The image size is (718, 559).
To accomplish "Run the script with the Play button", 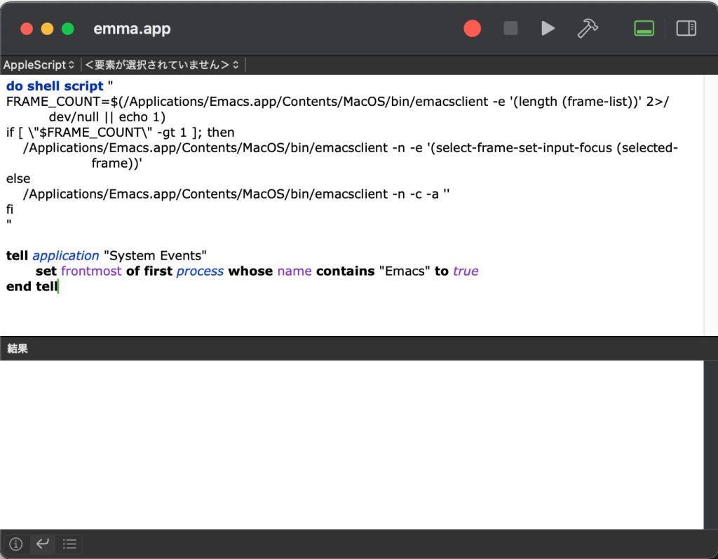I will click(x=548, y=29).
